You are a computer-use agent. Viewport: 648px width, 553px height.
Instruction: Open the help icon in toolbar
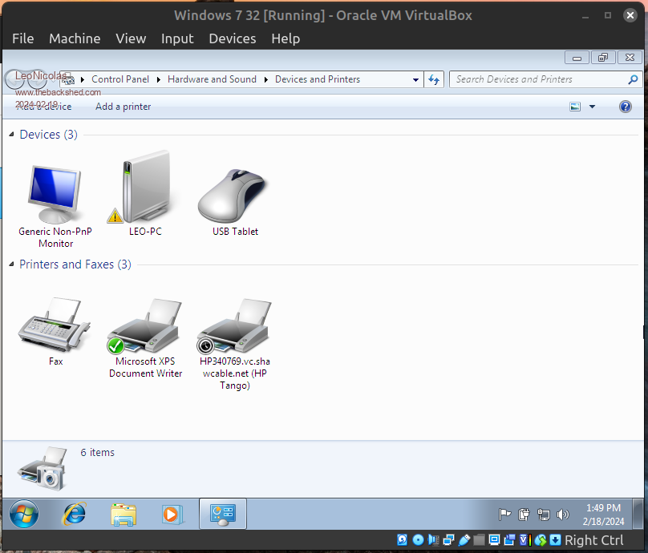pyautogui.click(x=626, y=107)
